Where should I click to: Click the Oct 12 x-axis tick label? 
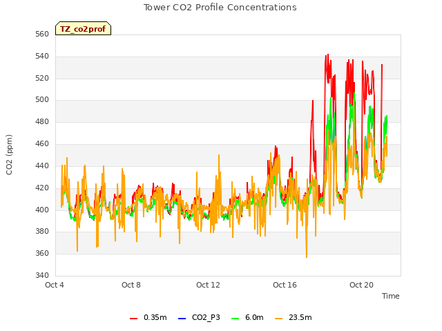[208, 285]
